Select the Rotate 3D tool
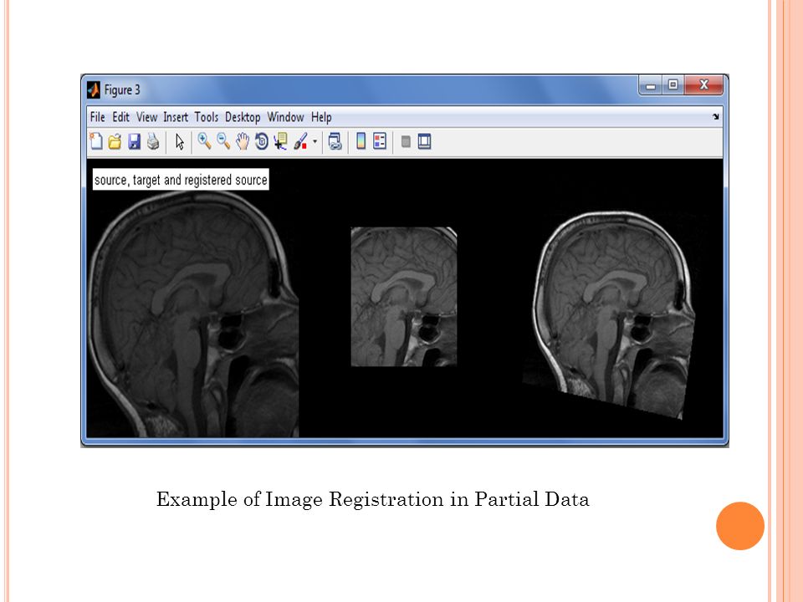 pyautogui.click(x=262, y=141)
